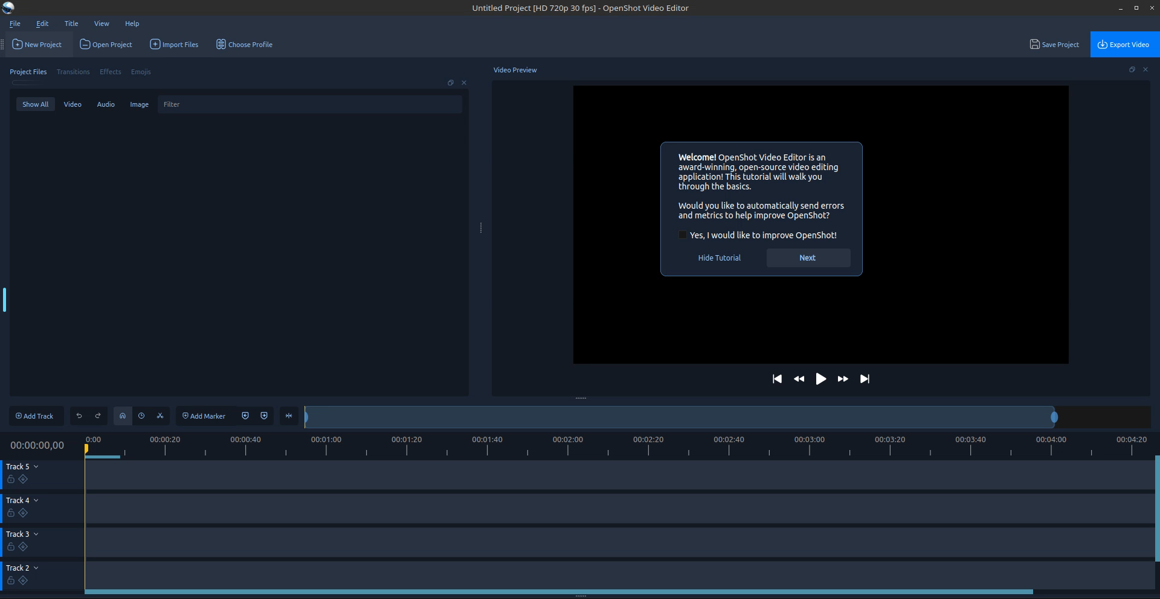Switch to the Transitions tab
This screenshot has height=599, width=1160.
(73, 72)
